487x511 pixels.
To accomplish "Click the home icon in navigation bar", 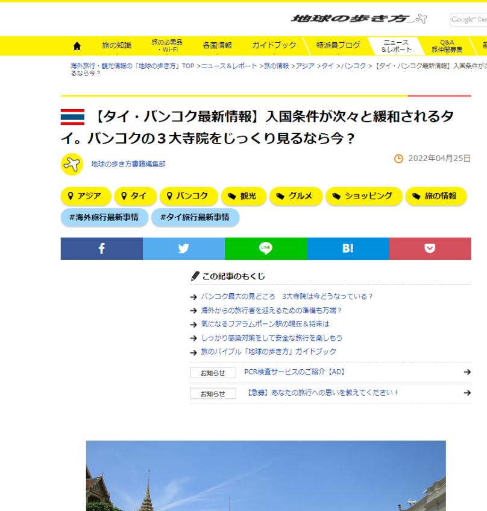I will (x=77, y=46).
